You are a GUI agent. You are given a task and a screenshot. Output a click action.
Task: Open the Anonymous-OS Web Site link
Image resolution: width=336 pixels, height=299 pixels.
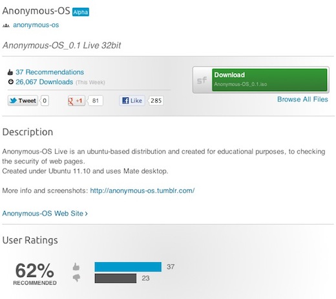click(x=45, y=213)
